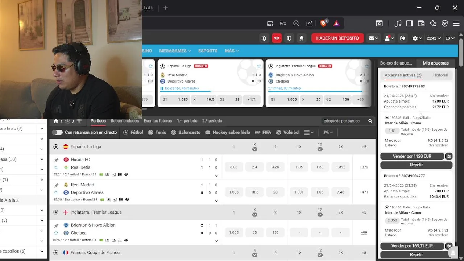The width and height of the screenshot is (464, 261).
Task: Open the Brave wallet icon
Action: [421, 24]
